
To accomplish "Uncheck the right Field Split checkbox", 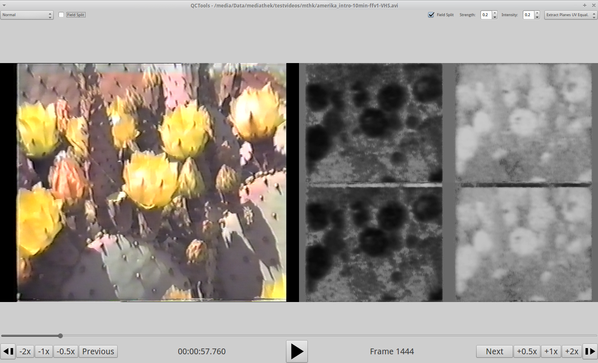I will [x=431, y=15].
